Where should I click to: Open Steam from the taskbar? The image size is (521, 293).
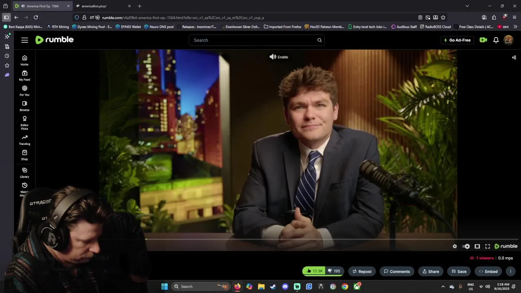click(273, 286)
